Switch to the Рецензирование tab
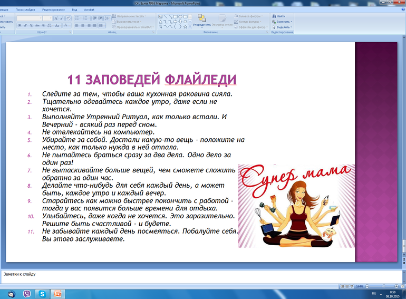This screenshot has width=406, height=299. (53, 9)
